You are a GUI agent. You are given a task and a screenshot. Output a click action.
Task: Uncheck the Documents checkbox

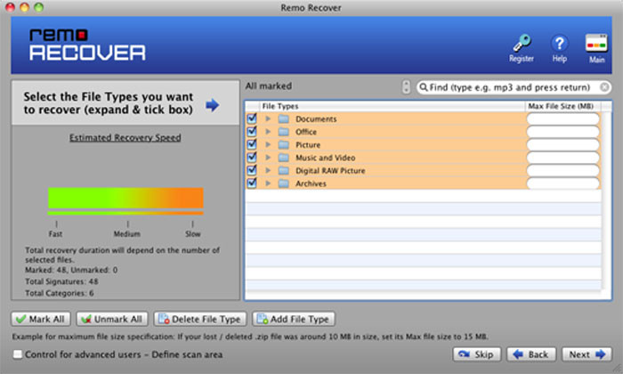252,118
